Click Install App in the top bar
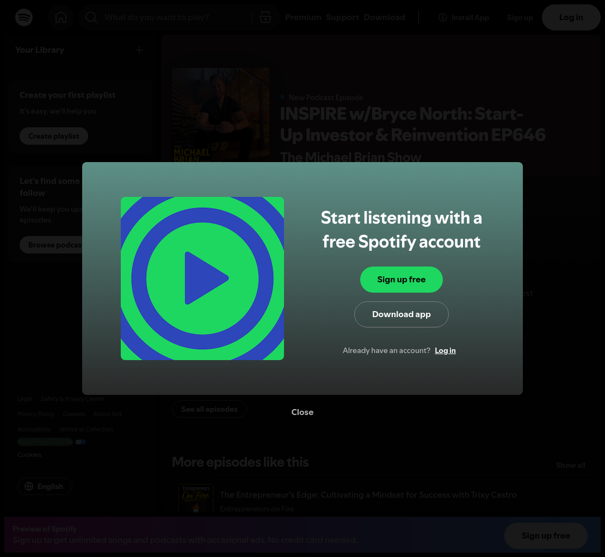Image resolution: width=605 pixels, height=557 pixels. point(464,17)
